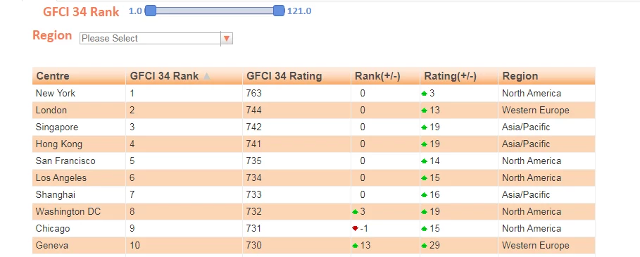Click the left handle of the rank slider
This screenshot has height=257, width=640.
click(x=151, y=11)
